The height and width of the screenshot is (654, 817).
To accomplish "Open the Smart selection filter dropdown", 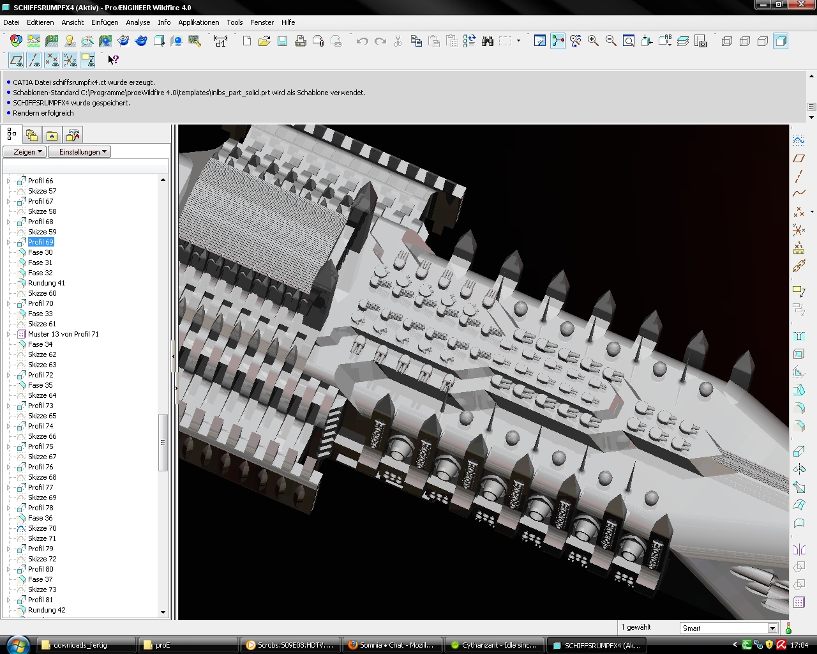I will 772,628.
